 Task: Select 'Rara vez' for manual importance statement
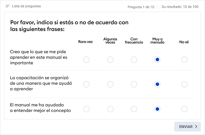pos(86,60)
